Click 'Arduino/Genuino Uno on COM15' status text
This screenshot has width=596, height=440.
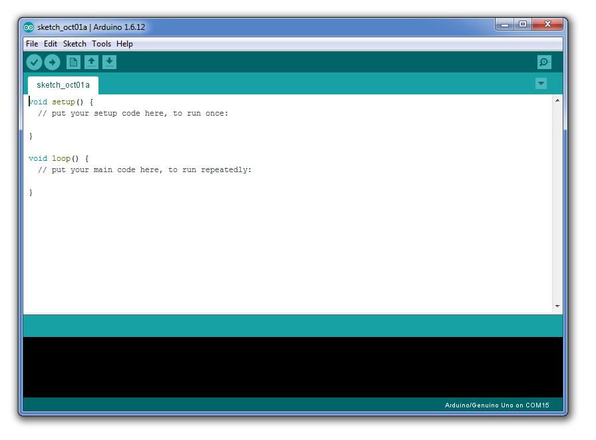[x=497, y=405]
